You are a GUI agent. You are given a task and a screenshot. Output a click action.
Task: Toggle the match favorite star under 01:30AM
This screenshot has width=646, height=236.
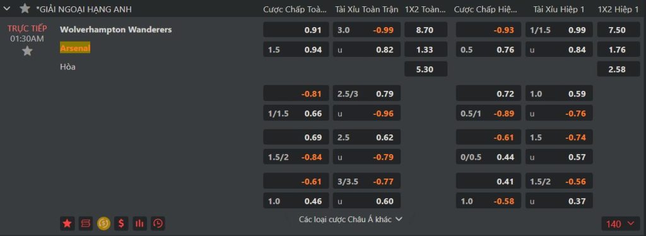(x=27, y=51)
